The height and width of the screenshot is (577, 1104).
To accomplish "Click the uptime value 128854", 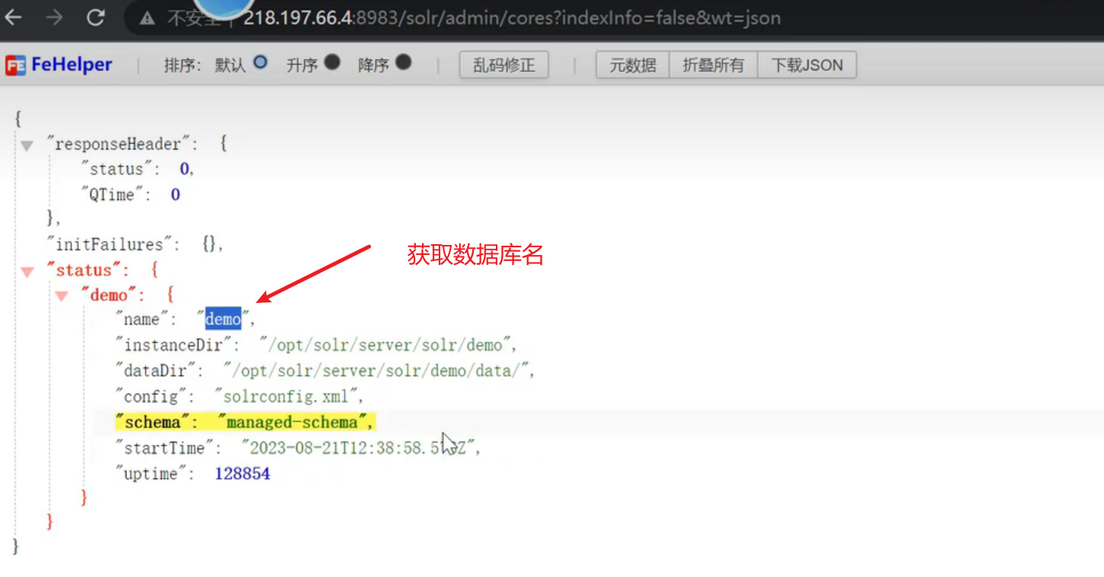I will point(242,474).
